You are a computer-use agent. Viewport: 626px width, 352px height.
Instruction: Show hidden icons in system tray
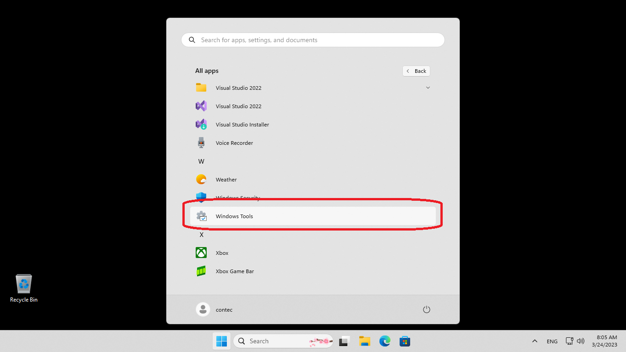pos(534,341)
